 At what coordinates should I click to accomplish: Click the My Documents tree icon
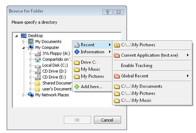pos(31,41)
